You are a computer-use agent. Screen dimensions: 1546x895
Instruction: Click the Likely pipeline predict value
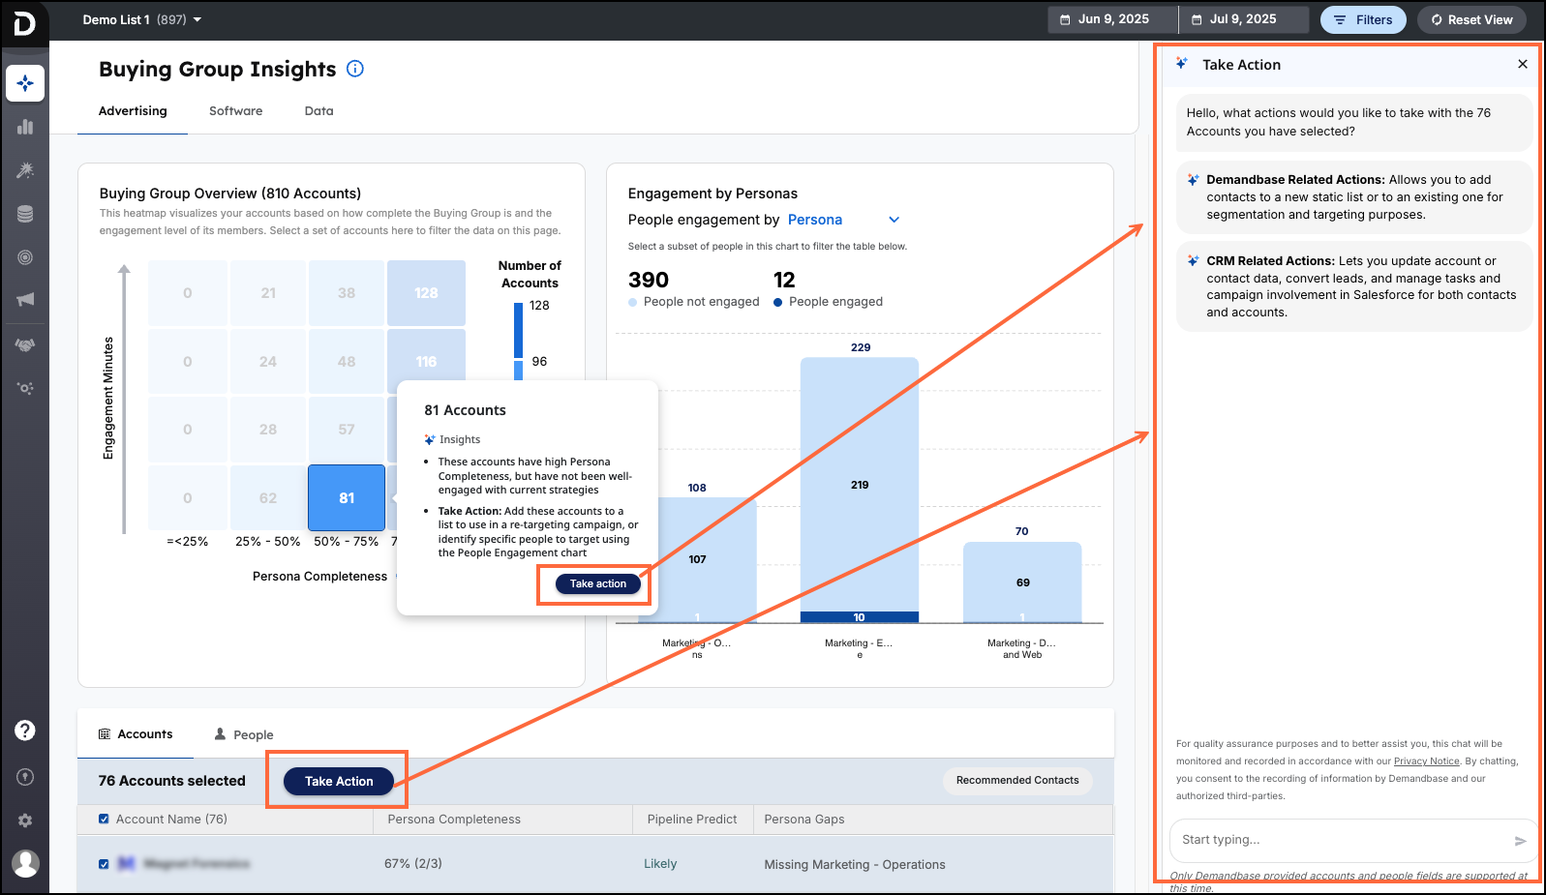click(660, 864)
